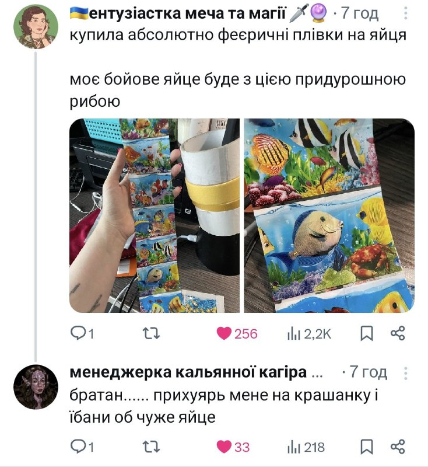Viewport: 428px width, 467px height.
Task: Unlike the reply with 33 likes
Action: click(233, 447)
